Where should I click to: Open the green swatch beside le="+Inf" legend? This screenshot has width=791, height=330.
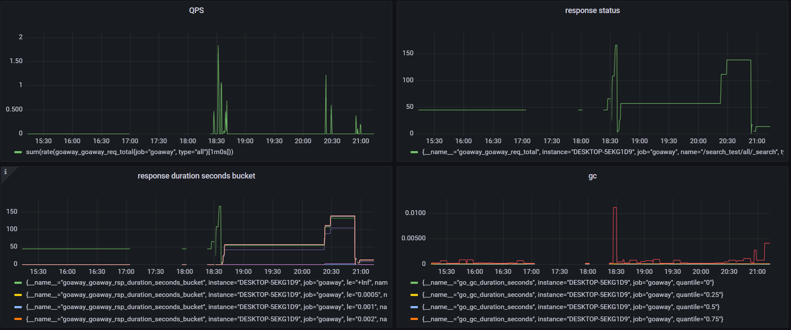18,283
